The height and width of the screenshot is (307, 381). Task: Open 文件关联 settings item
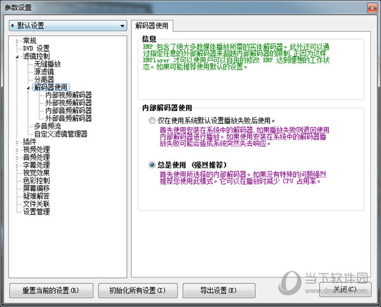36,204
